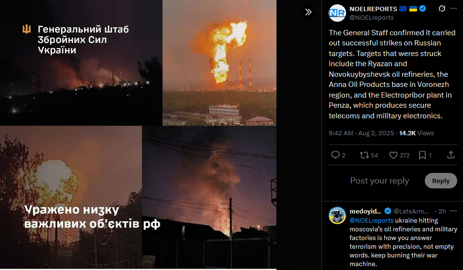Open the NOELREPORTS profile avatar
The height and width of the screenshot is (270, 463).
(x=337, y=13)
